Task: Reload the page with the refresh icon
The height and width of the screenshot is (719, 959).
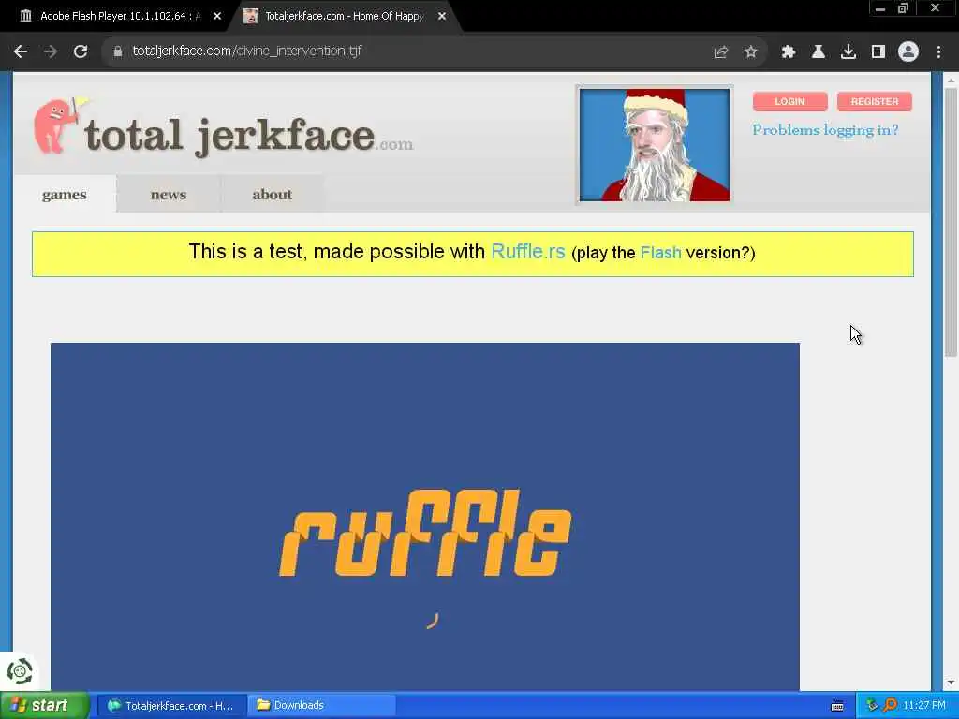Action: pyautogui.click(x=81, y=52)
